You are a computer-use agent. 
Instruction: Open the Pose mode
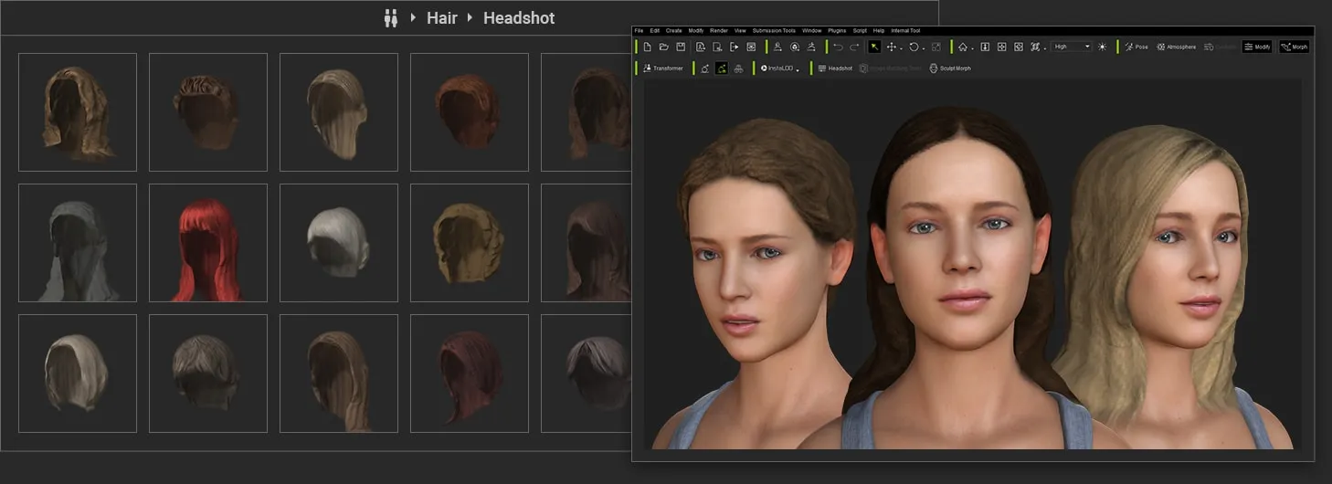(x=1136, y=47)
